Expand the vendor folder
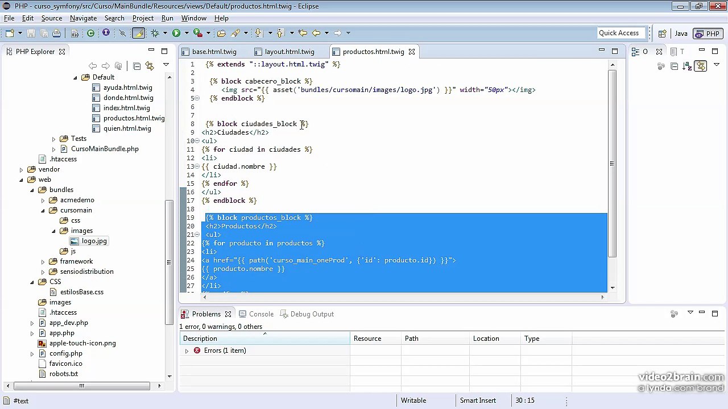728x409 pixels. click(x=22, y=169)
